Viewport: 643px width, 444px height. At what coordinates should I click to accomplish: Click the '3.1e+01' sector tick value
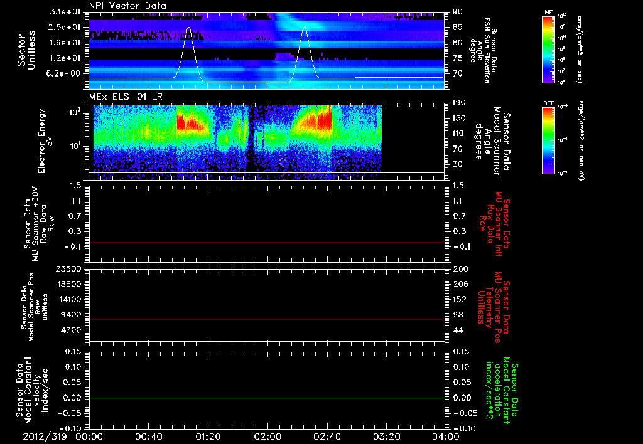[x=65, y=12]
